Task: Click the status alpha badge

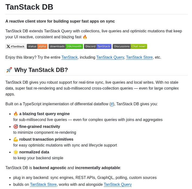Action: (37, 46)
